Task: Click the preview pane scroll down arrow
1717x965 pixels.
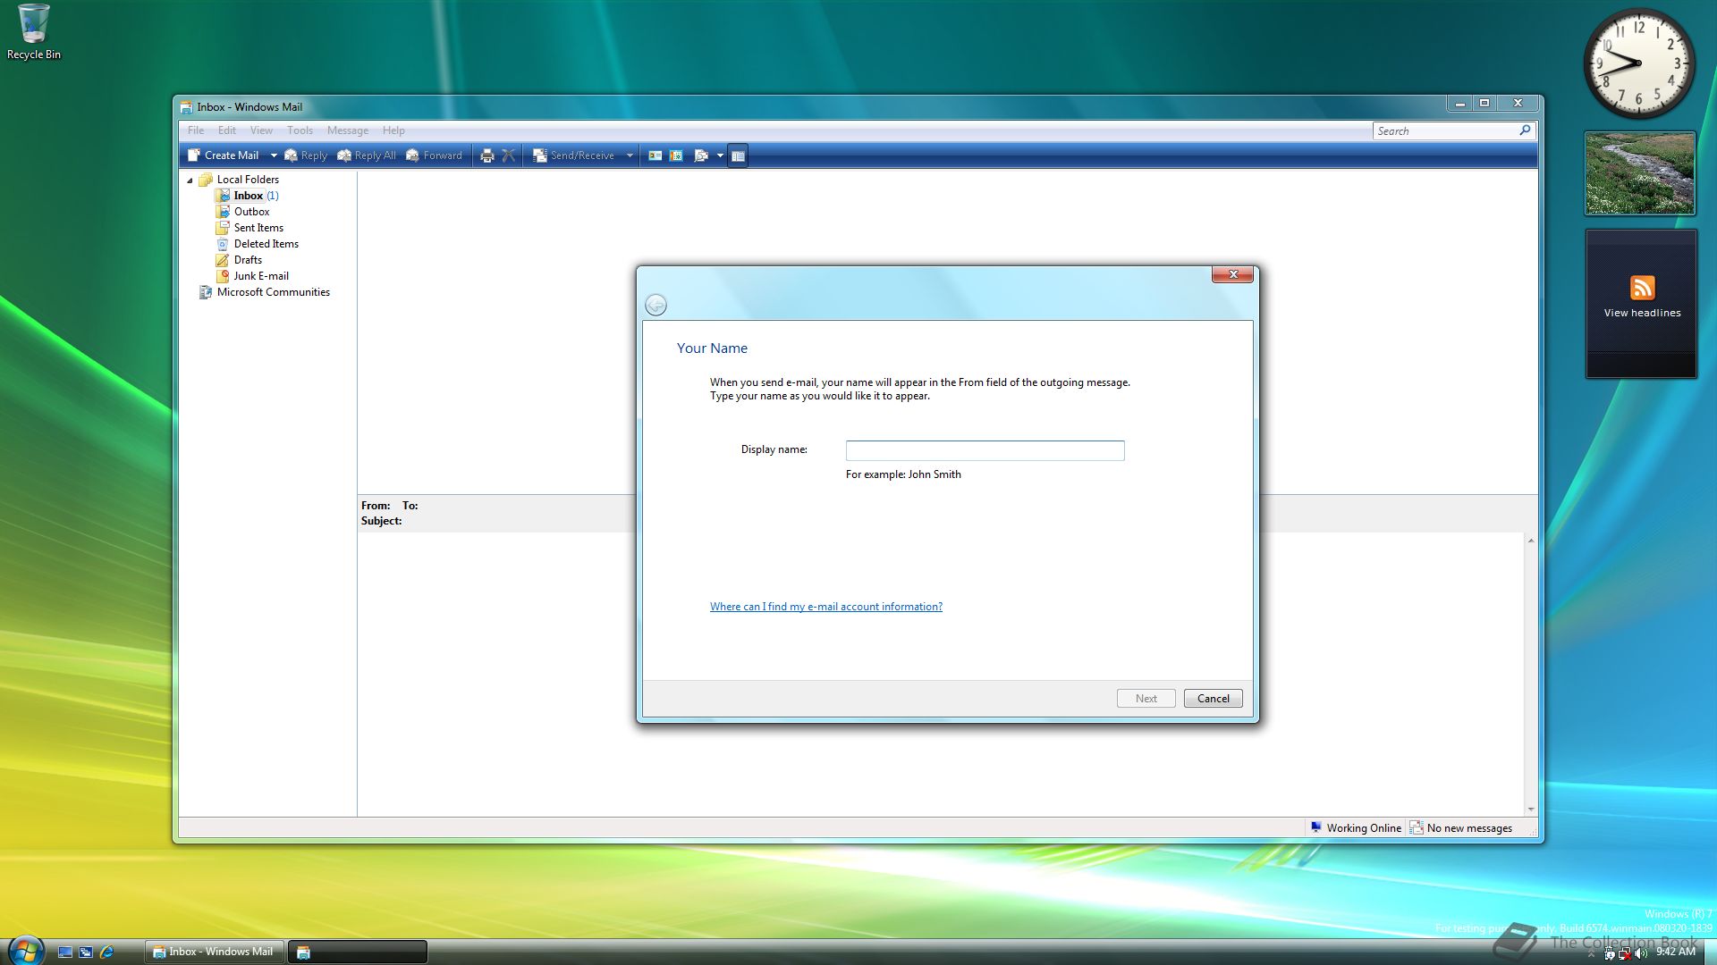Action: point(1531,810)
